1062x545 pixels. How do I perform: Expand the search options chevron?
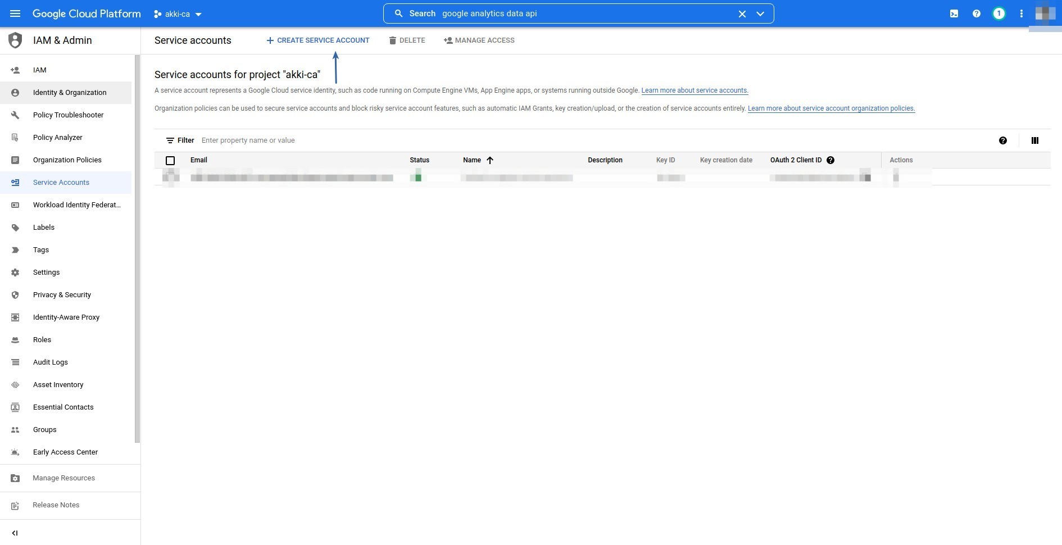click(760, 14)
